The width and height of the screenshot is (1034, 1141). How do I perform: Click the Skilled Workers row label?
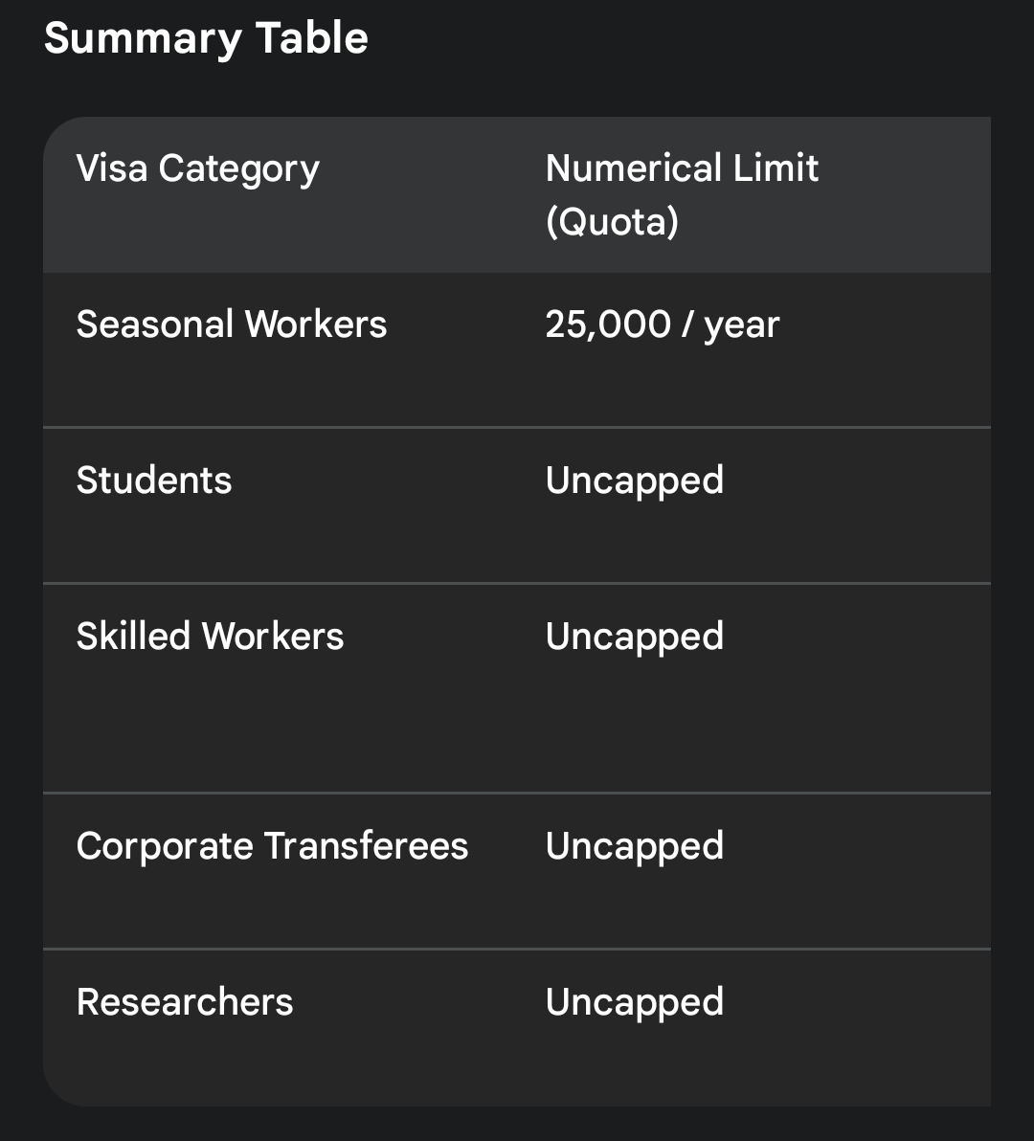point(211,636)
